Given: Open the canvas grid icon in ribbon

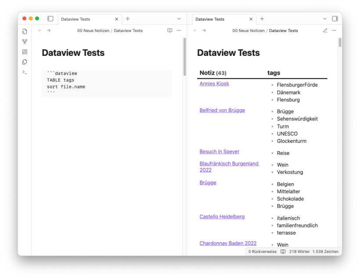Looking at the screenshot, I should click(x=25, y=52).
